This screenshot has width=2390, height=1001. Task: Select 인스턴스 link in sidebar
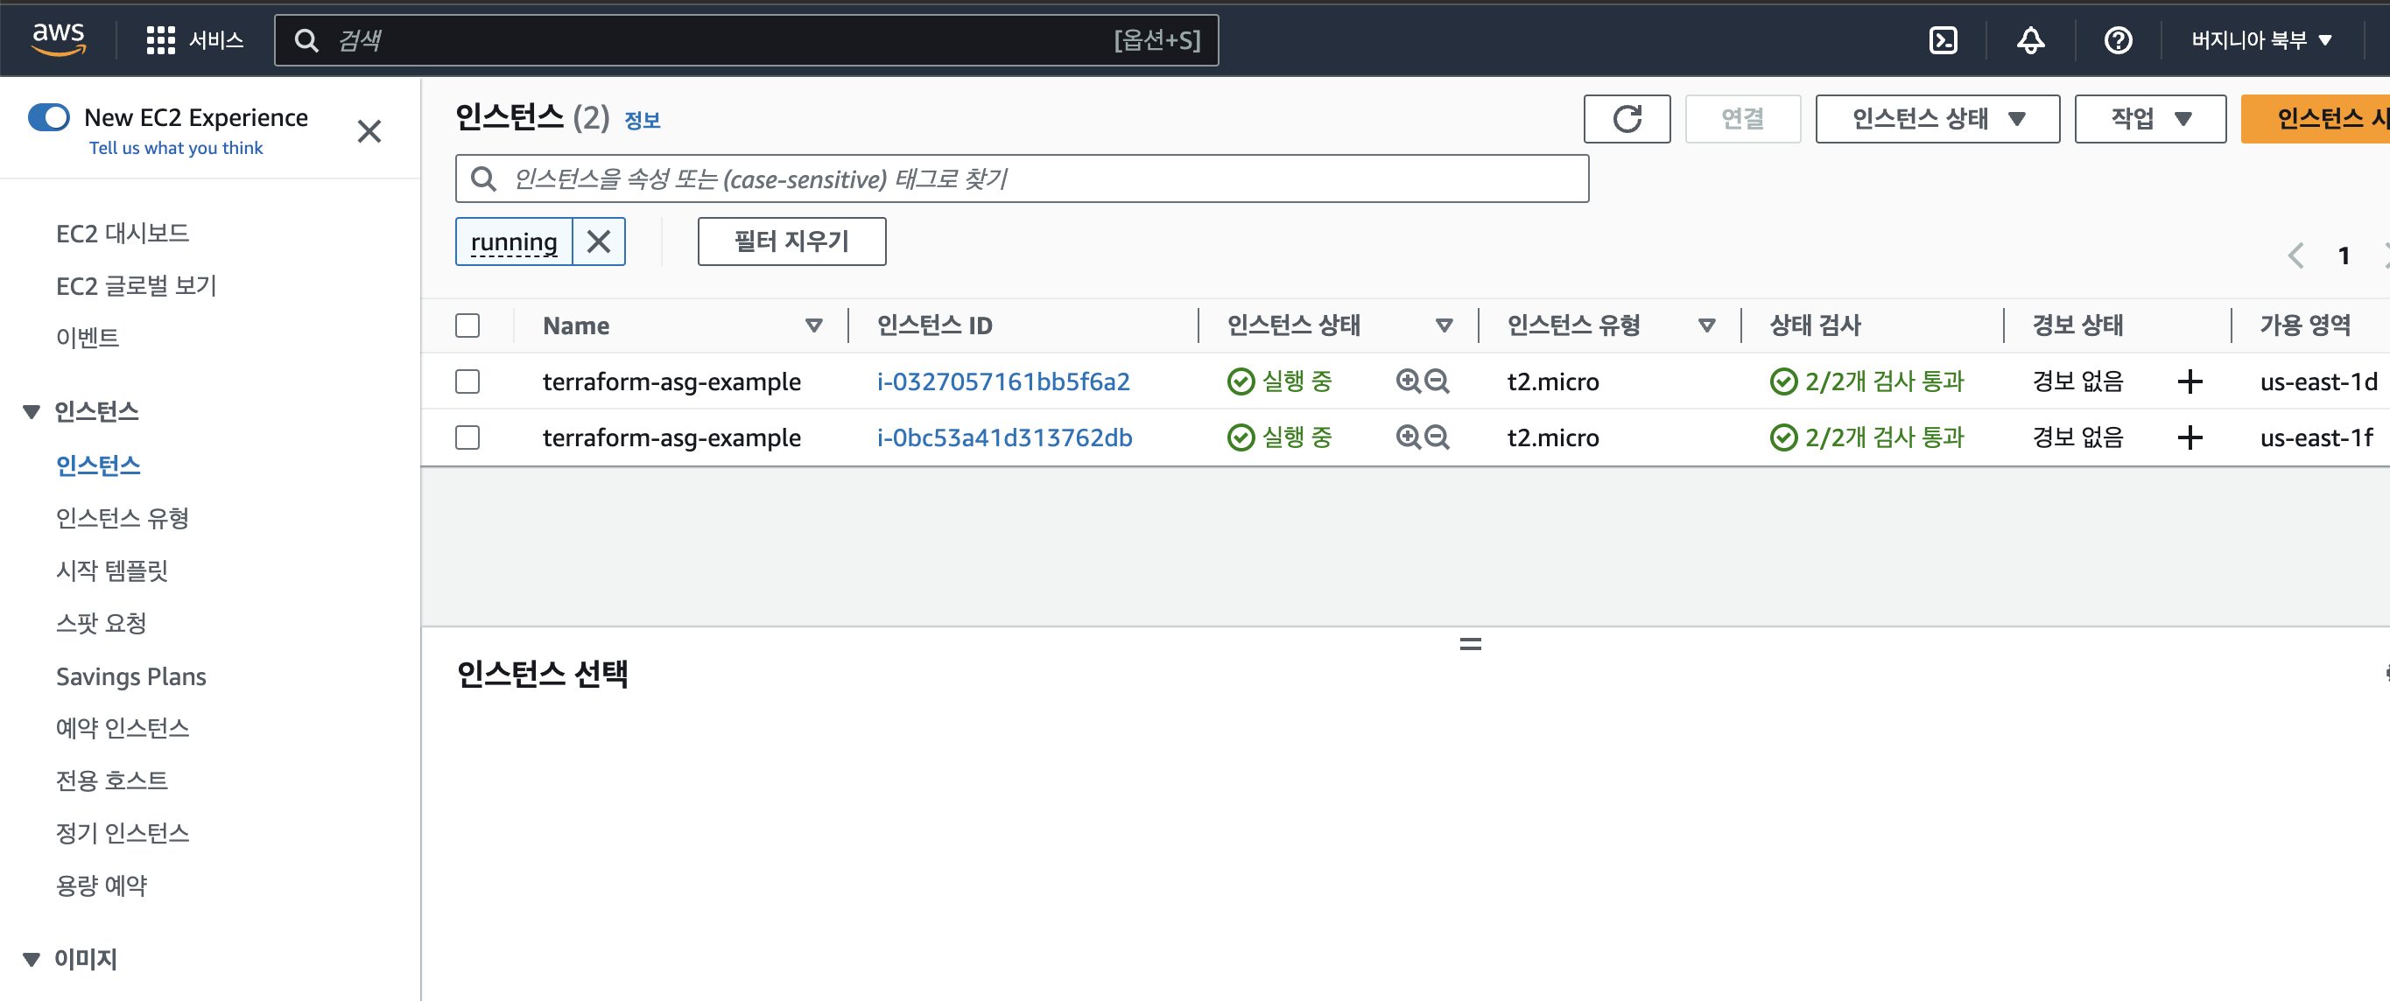click(97, 465)
